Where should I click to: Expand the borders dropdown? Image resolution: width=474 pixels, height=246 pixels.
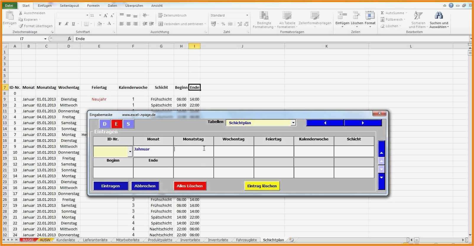[91, 24]
